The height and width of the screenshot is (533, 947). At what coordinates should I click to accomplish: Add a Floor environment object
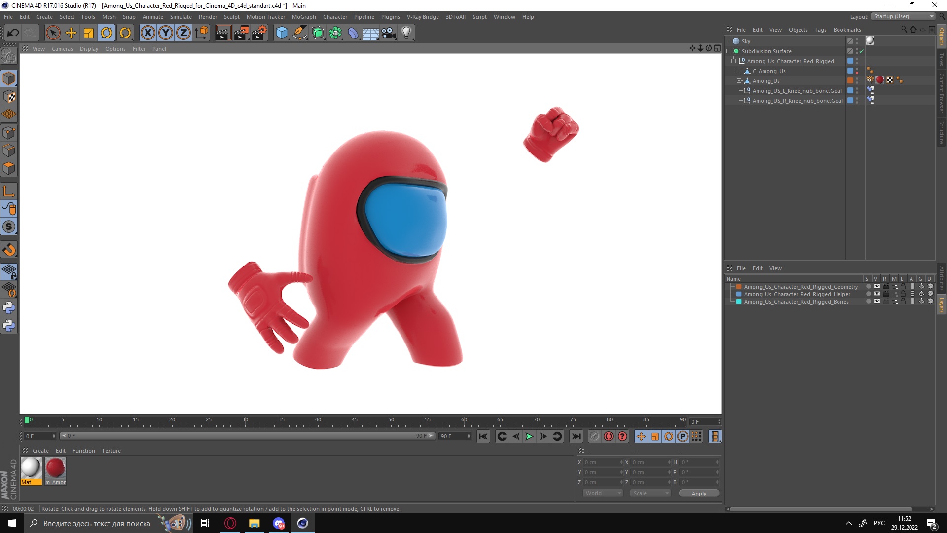coord(371,33)
